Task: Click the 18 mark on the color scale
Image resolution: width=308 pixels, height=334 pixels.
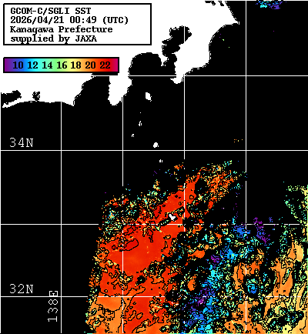Action: (x=76, y=65)
